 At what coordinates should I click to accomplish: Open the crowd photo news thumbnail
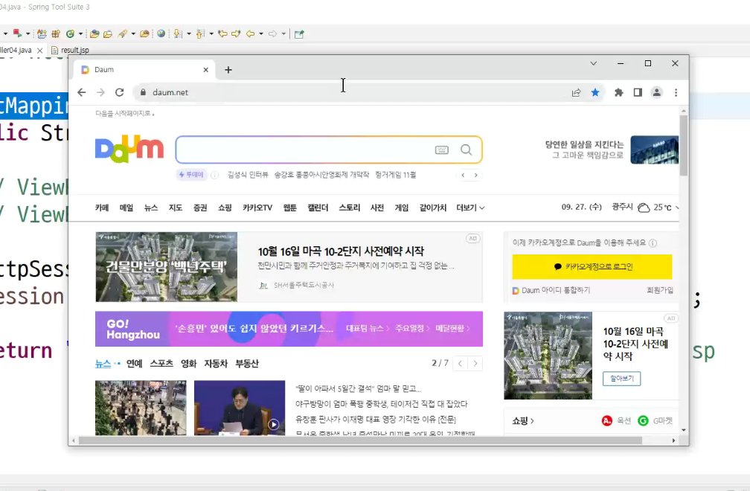point(141,408)
